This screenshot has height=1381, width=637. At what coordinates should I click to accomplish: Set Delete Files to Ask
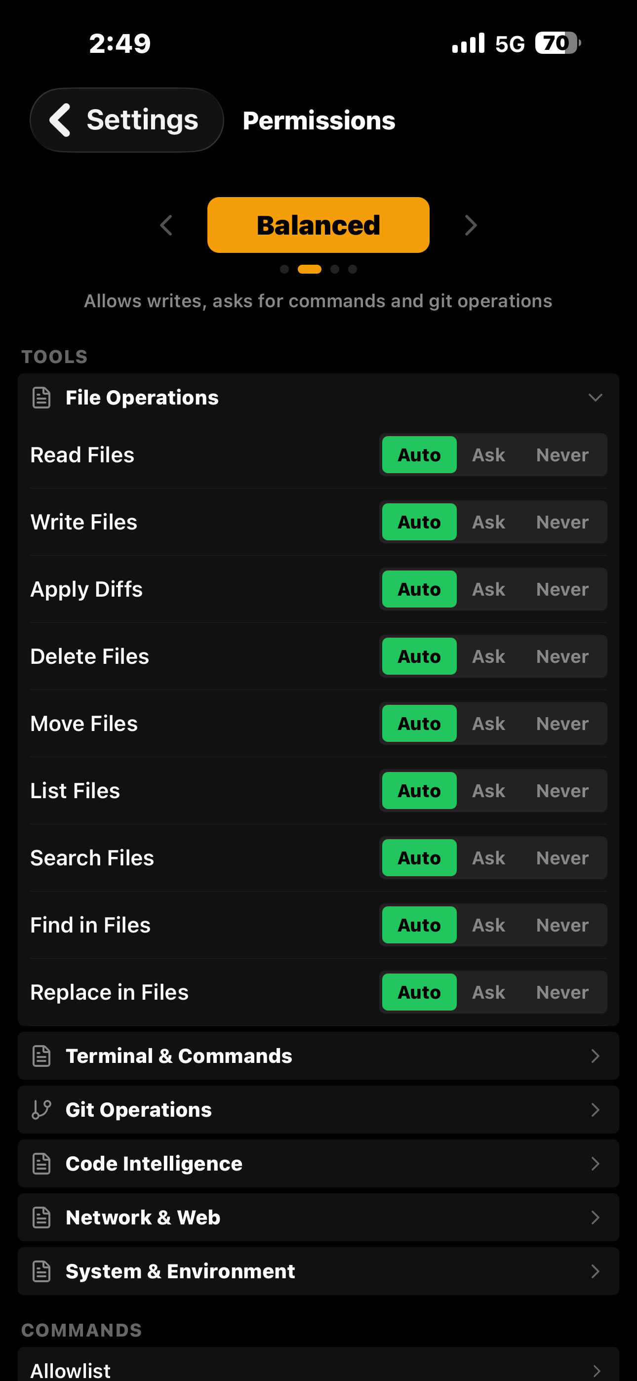pyautogui.click(x=488, y=656)
